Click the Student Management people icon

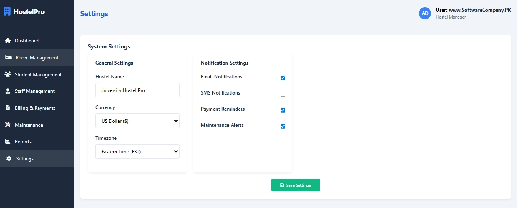[x=8, y=75]
